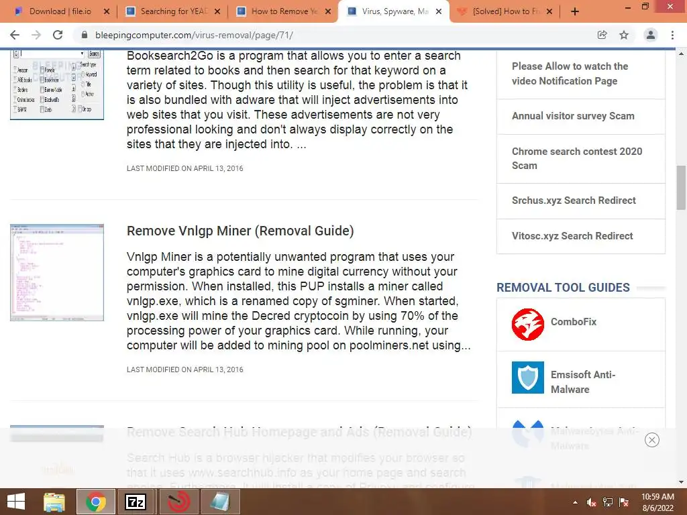Click the address bar URL
Image resolution: width=687 pixels, height=515 pixels.
[x=194, y=35]
